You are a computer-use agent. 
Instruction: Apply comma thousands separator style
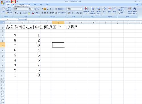click(x=75, y=13)
